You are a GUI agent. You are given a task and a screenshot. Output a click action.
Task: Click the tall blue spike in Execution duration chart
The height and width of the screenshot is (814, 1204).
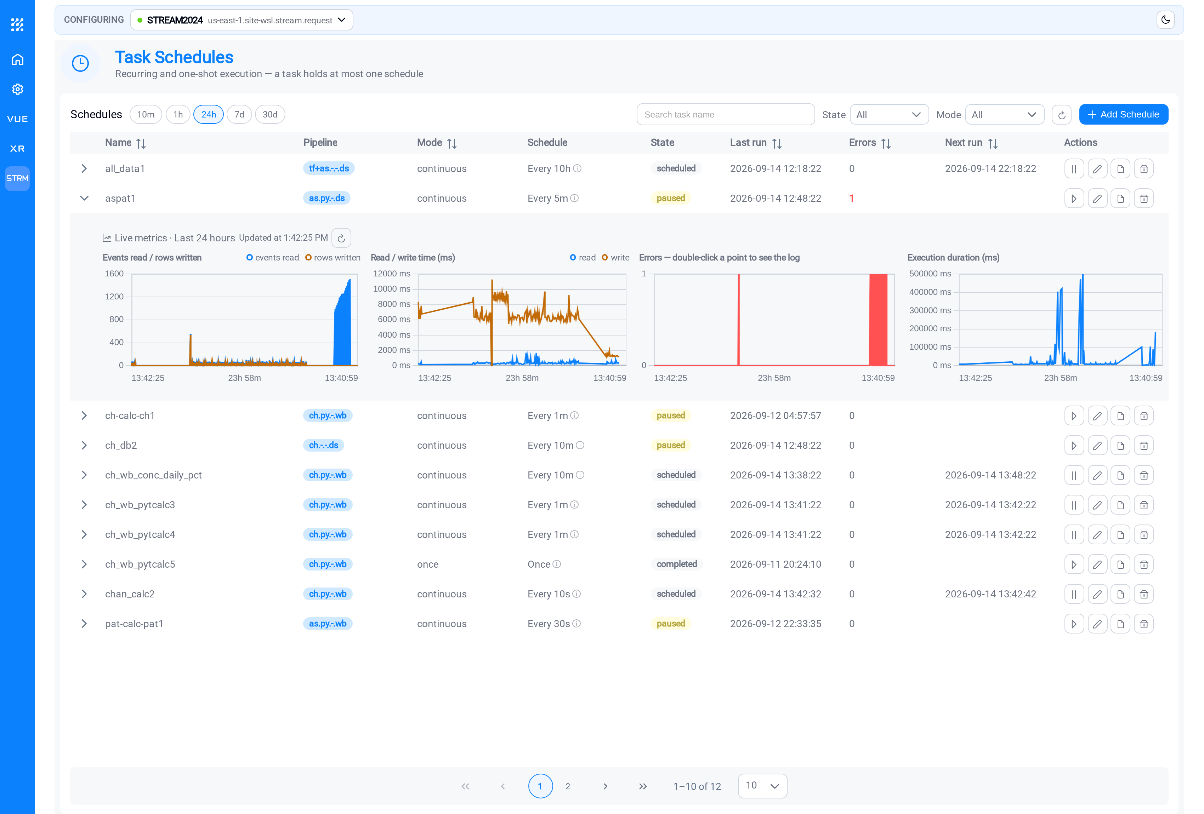(1082, 320)
